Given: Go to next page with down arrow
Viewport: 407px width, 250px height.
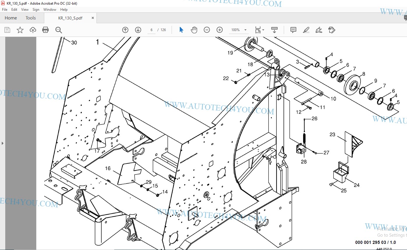Looking at the screenshot, I should [x=138, y=30].
